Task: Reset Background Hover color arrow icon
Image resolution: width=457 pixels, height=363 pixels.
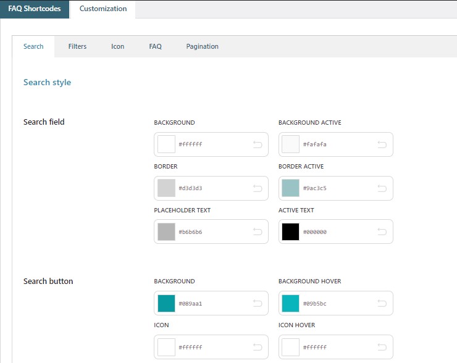Action: click(x=382, y=303)
